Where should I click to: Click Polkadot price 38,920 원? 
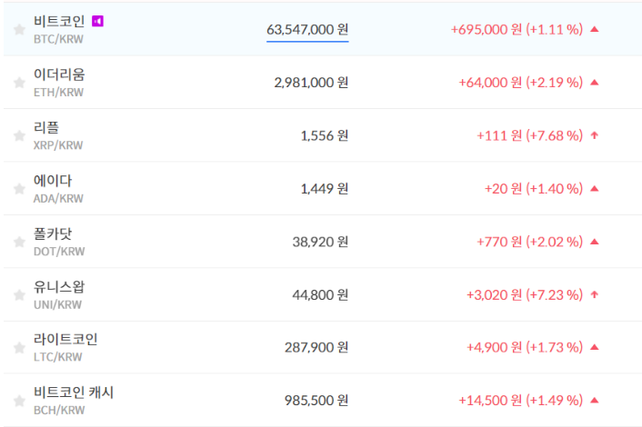tap(312, 242)
